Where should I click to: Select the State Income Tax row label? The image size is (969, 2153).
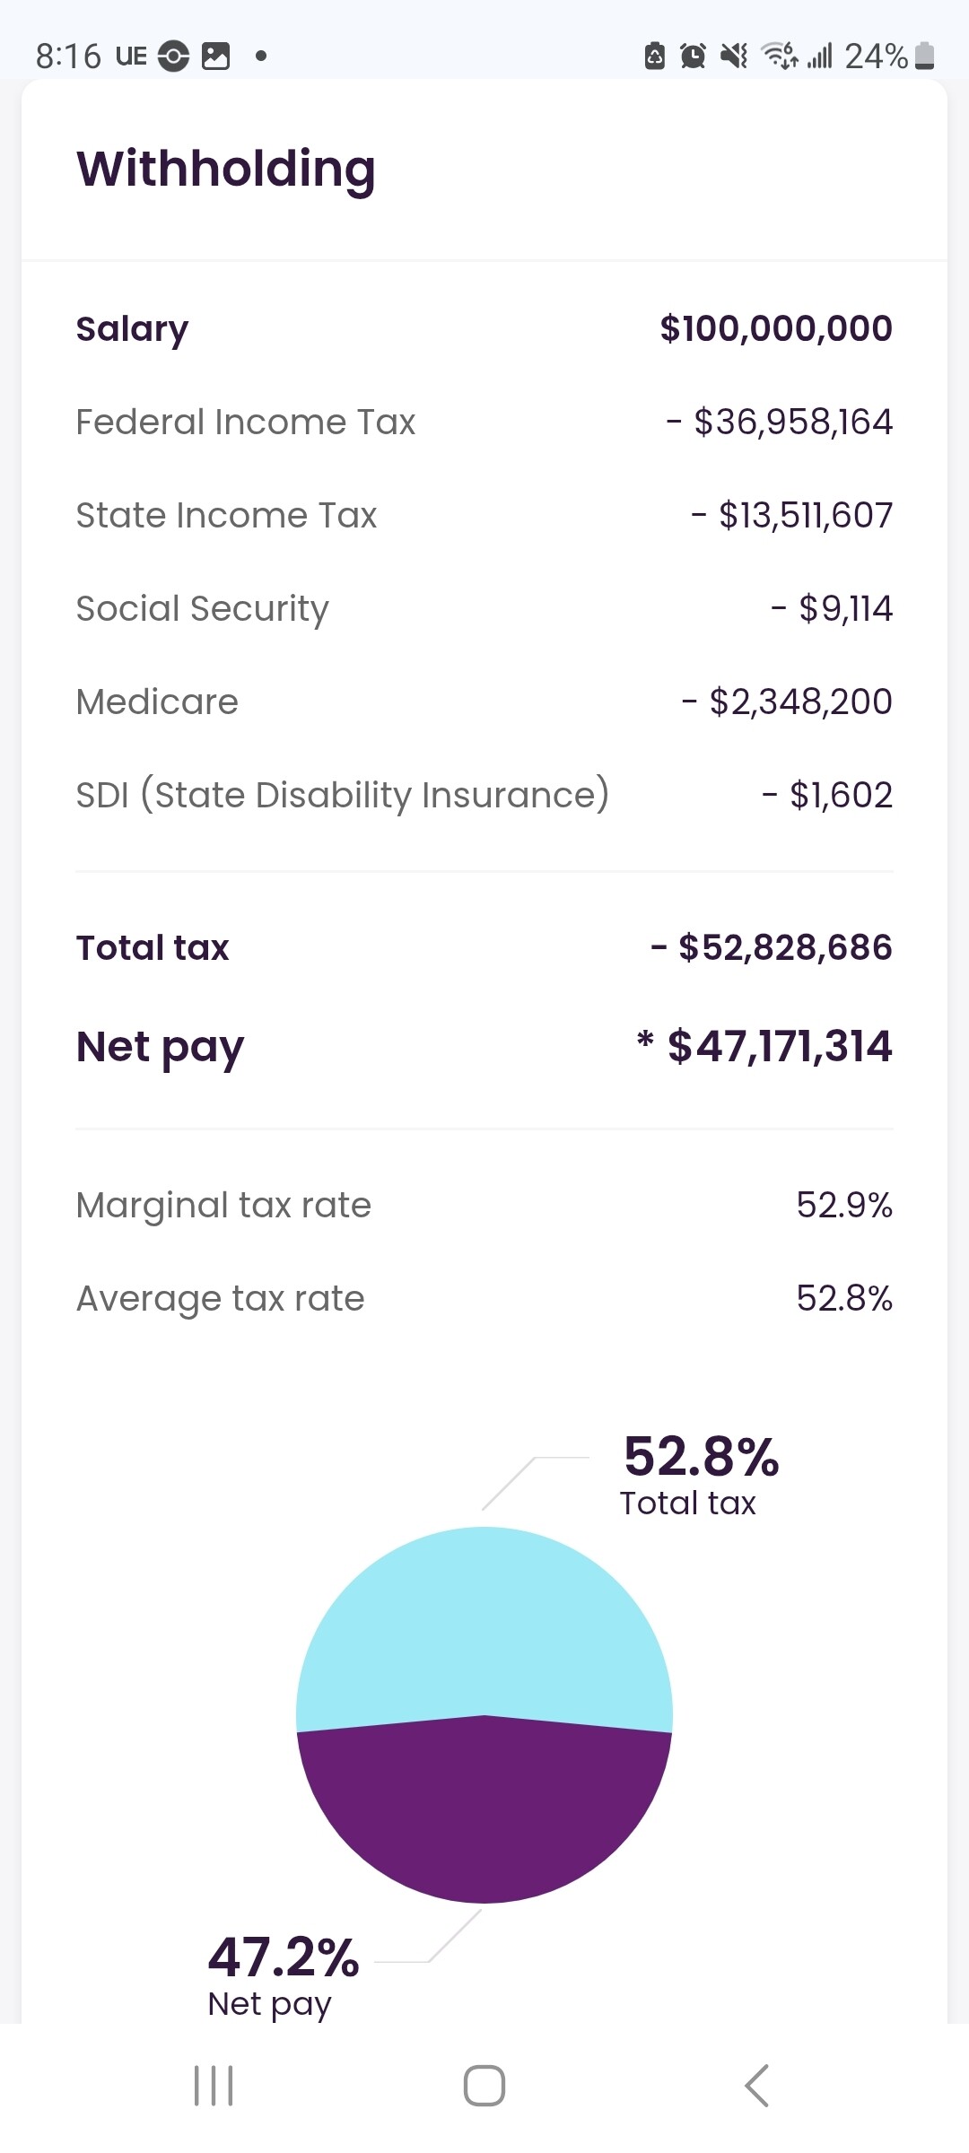(x=226, y=515)
